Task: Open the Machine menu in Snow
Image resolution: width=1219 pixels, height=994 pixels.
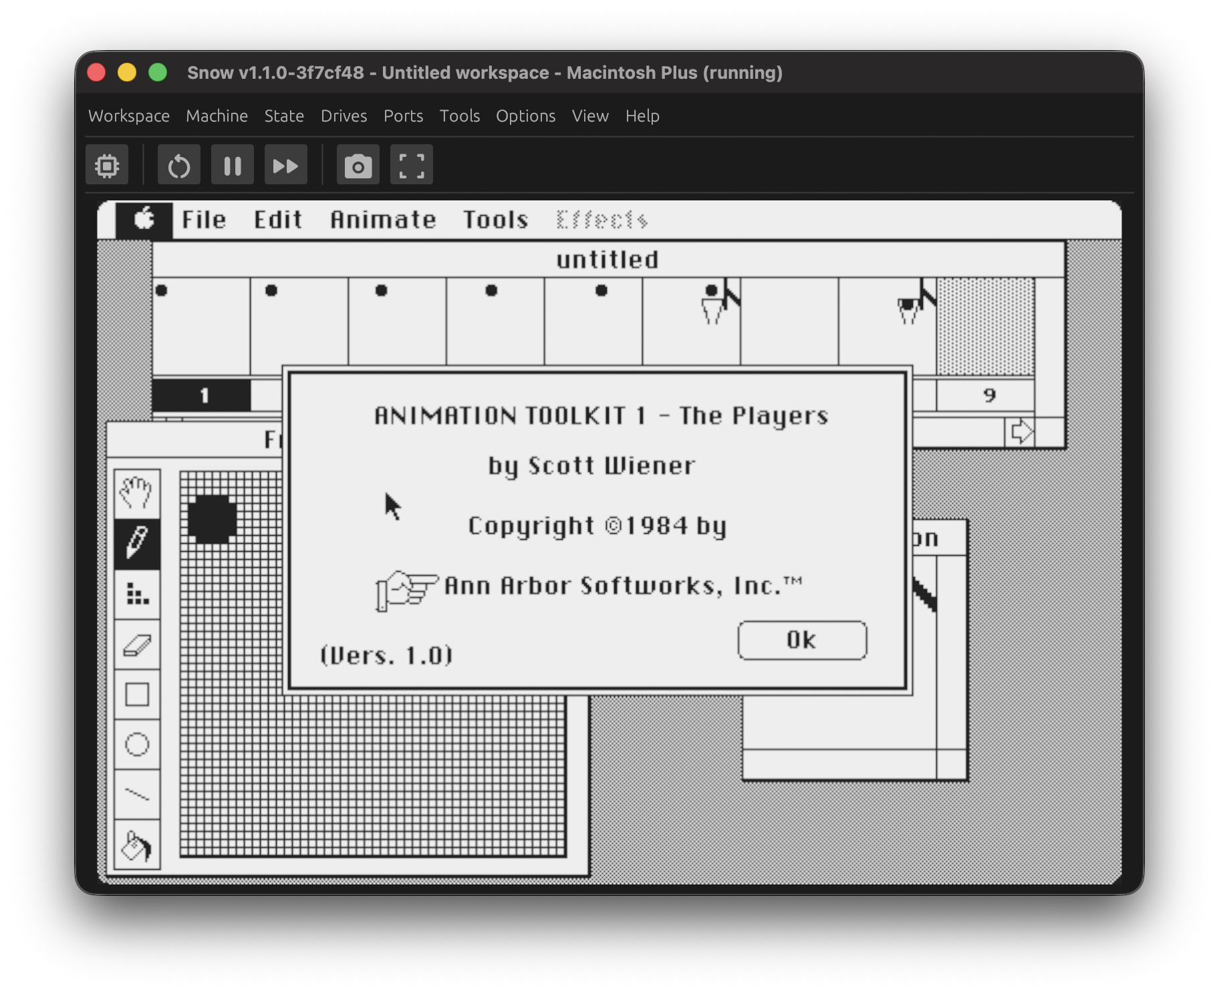Action: pos(217,116)
